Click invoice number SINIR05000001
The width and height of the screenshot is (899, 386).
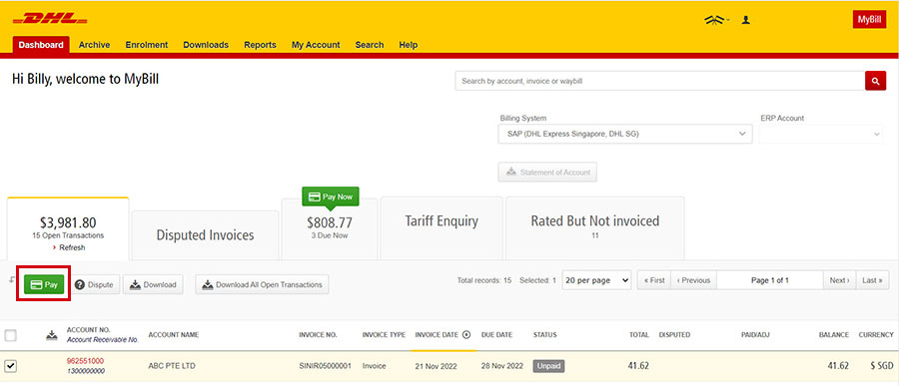pyautogui.click(x=326, y=366)
